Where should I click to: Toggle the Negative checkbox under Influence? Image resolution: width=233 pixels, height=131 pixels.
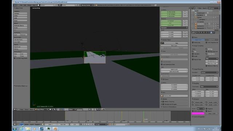[x=206, y=109]
